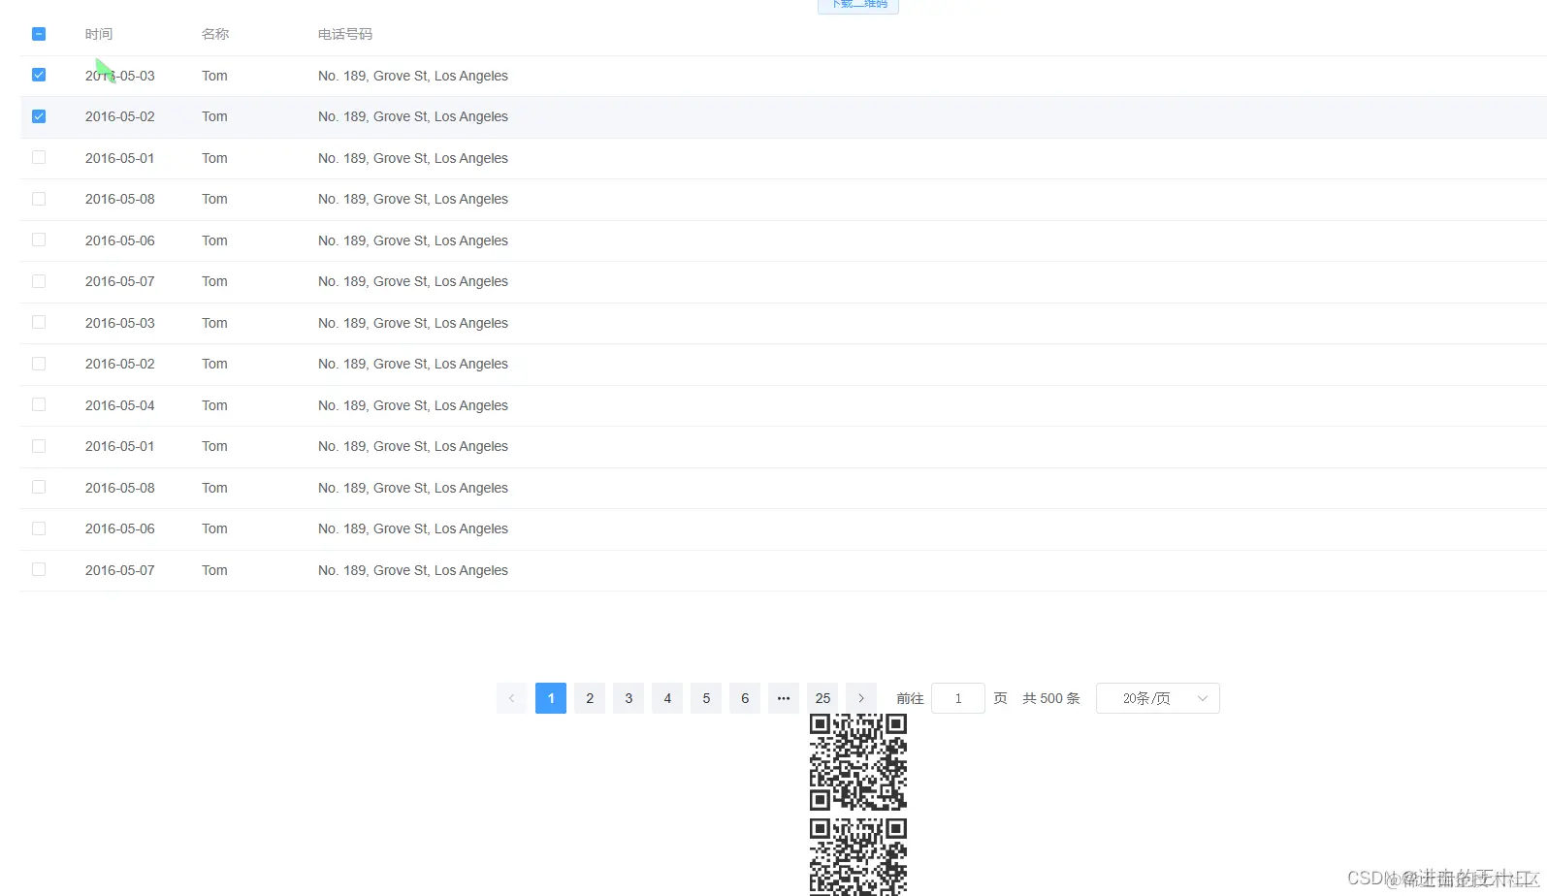Tick the first 2016-05-08 row checkbox
Image resolution: width=1547 pixels, height=896 pixels.
(39, 199)
